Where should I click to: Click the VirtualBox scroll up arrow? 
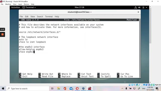pyautogui.click(x=150, y=7)
